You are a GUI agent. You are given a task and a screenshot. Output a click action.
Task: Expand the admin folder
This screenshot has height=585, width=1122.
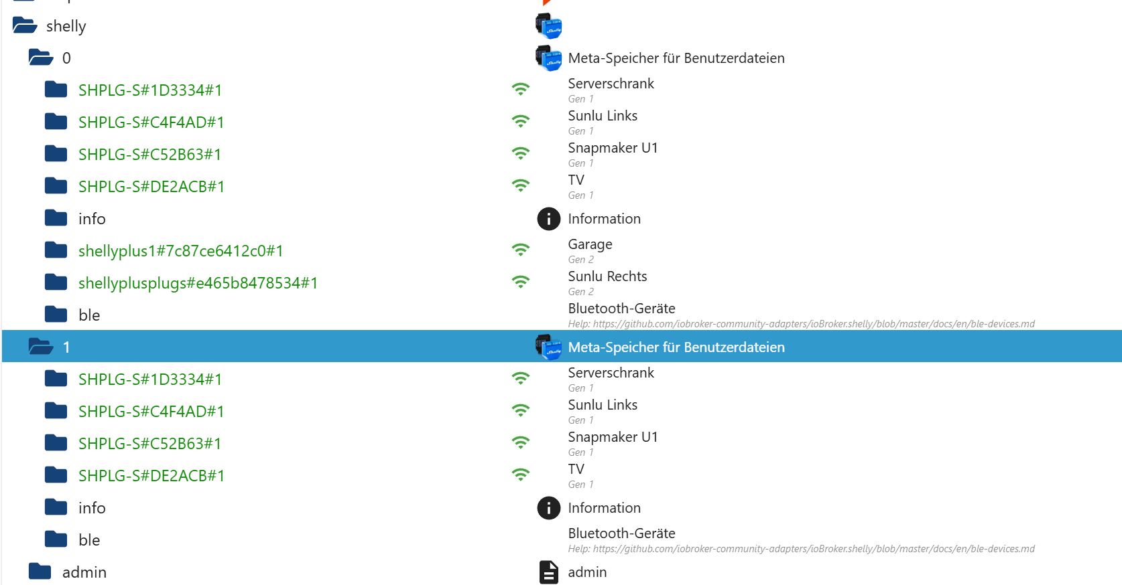click(40, 572)
